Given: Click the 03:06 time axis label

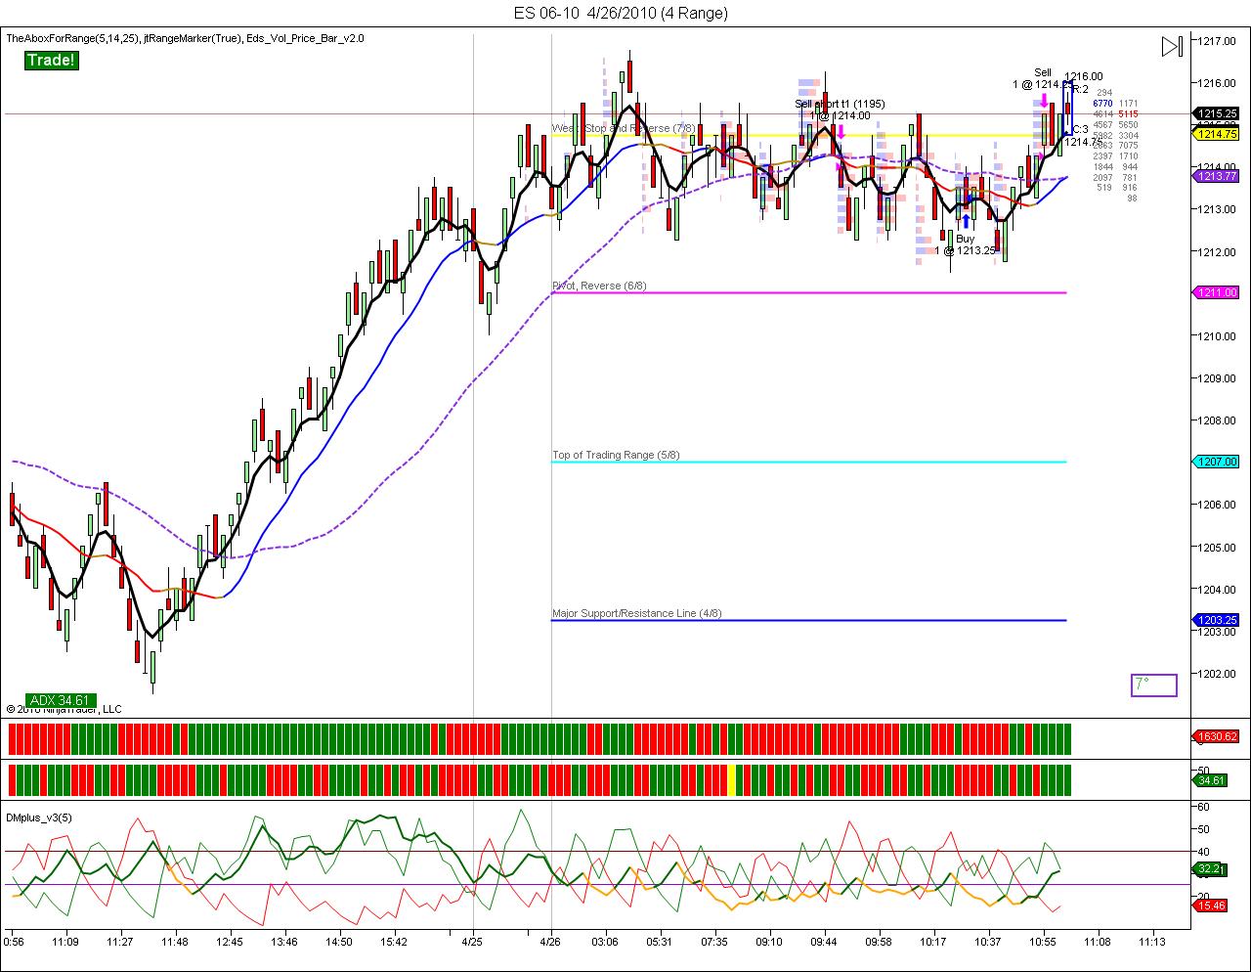Looking at the screenshot, I should 605,943.
